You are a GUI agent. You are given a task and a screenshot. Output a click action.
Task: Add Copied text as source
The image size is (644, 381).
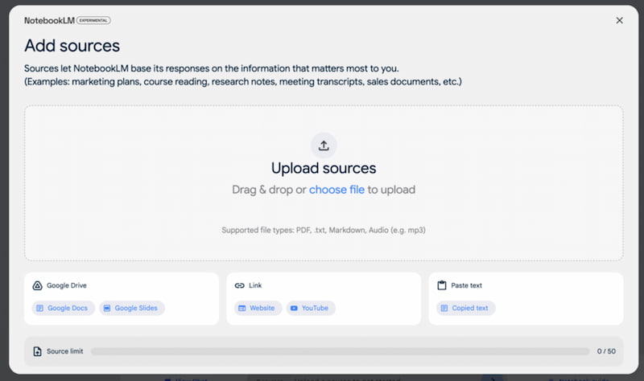coord(466,308)
